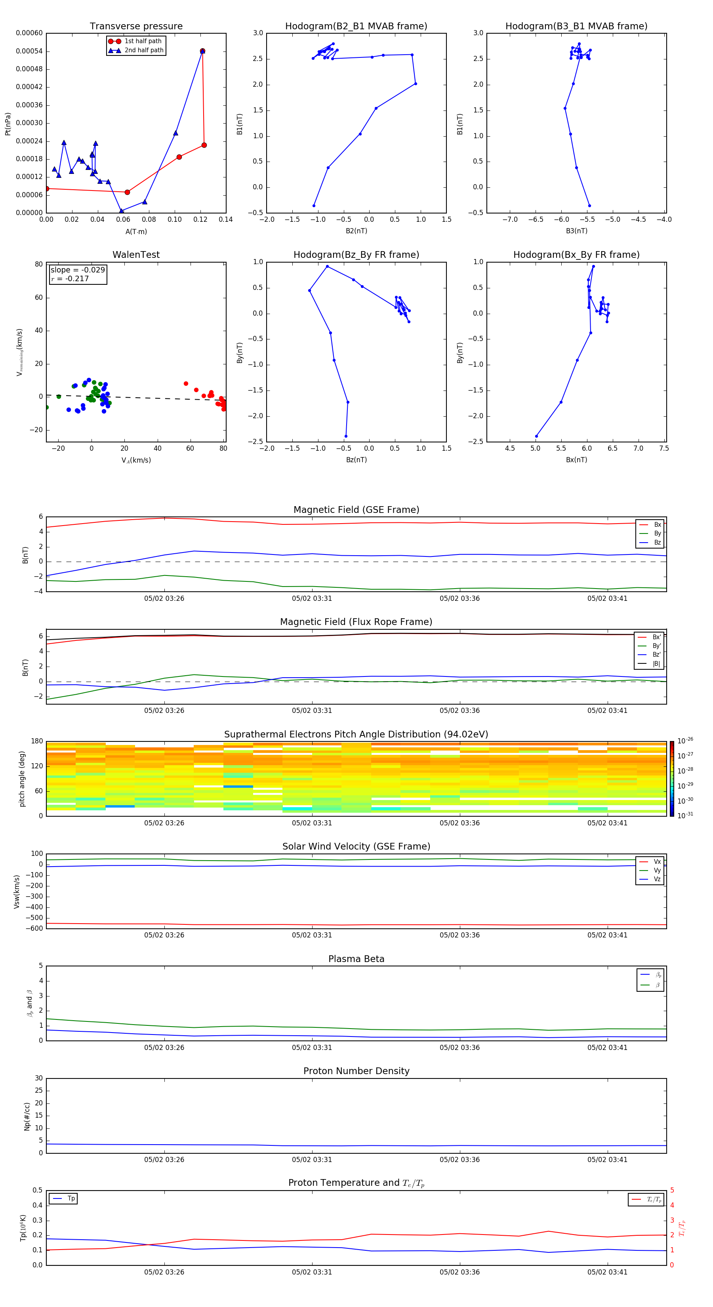This screenshot has height=1307, width=713.
Task: Select By' in the Flux Rope legend
Action: click(x=650, y=646)
